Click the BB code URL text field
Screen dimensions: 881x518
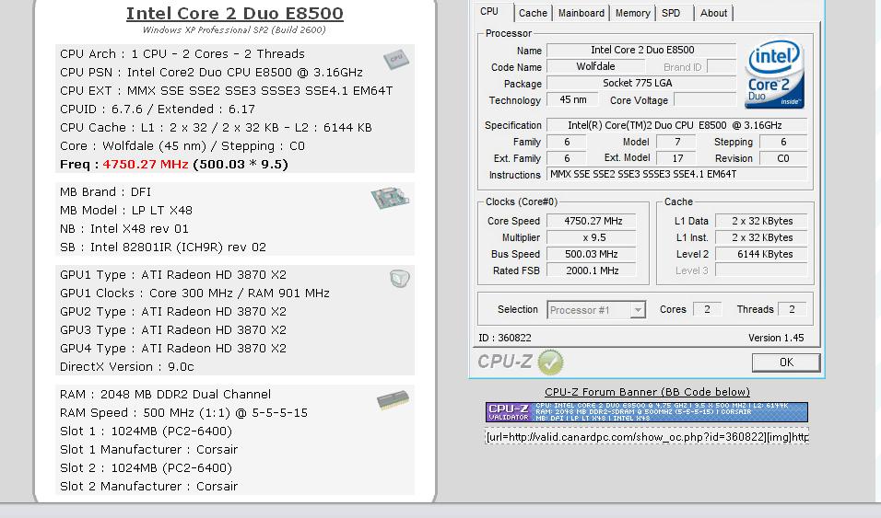[647, 437]
